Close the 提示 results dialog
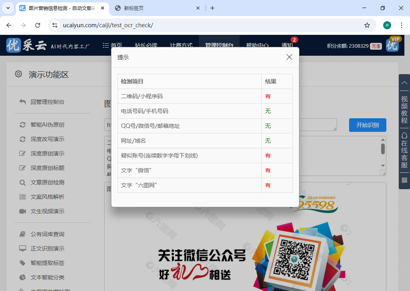 pyautogui.click(x=289, y=57)
